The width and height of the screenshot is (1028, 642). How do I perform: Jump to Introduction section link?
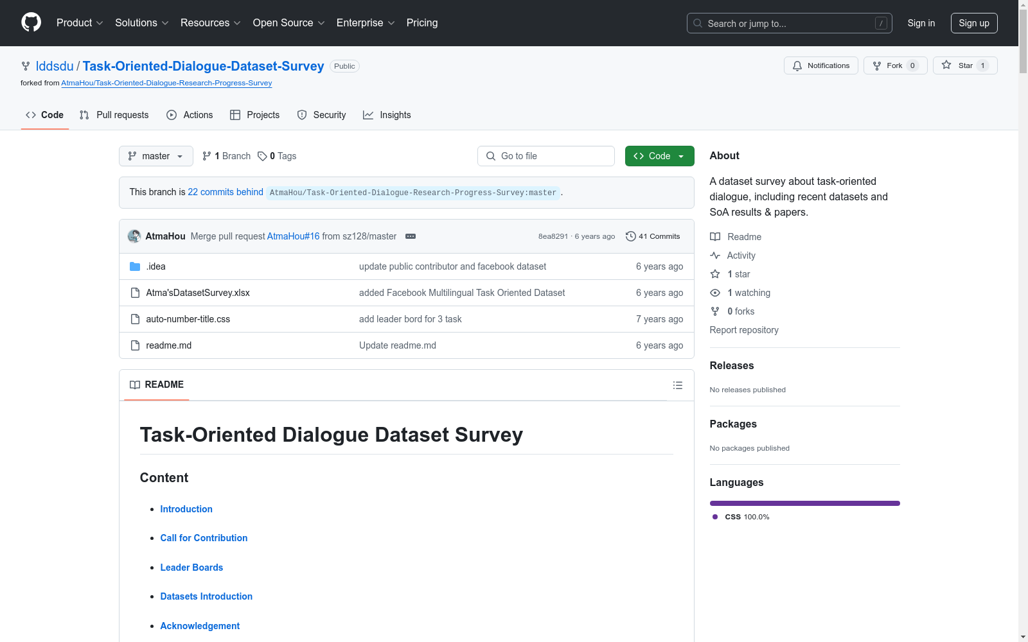pyautogui.click(x=186, y=509)
